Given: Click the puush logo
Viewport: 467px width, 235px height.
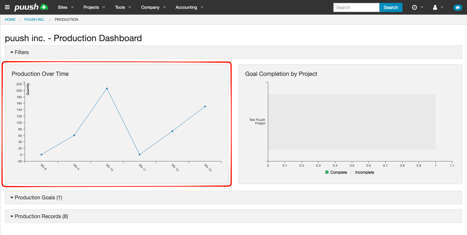Looking at the screenshot, I should point(31,7).
